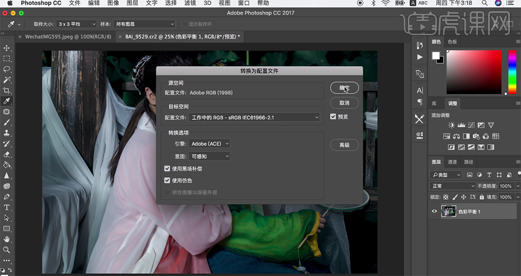The width and height of the screenshot is (521, 276).
Task: Open the History panel icon
Action: [x=419, y=45]
